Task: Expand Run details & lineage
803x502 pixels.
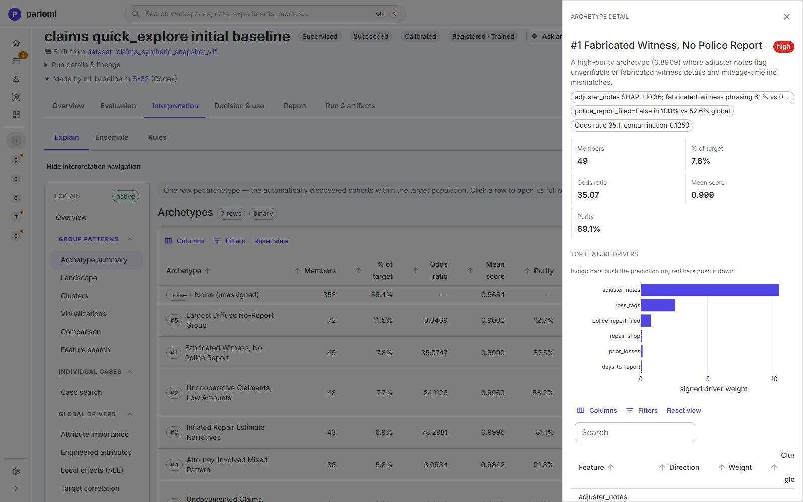Action: (x=82, y=65)
